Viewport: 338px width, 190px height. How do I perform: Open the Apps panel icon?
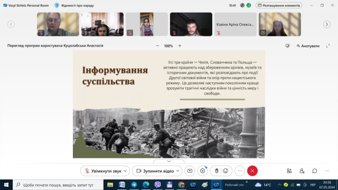coord(289,171)
